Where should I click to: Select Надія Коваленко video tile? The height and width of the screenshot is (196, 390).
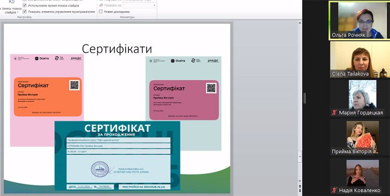[360, 177]
